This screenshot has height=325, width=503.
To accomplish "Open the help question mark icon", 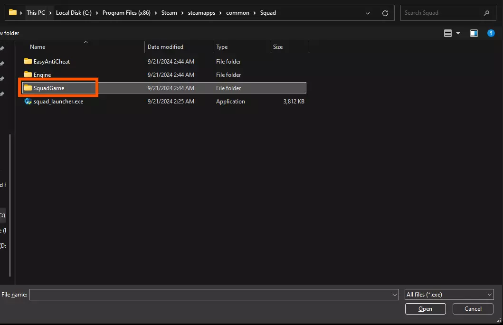I will [491, 33].
